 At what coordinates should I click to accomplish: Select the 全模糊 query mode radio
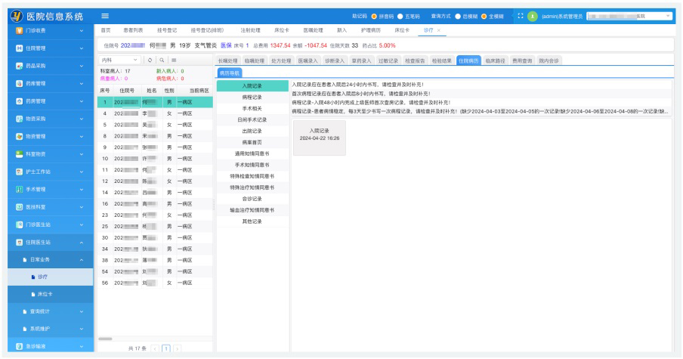click(484, 16)
